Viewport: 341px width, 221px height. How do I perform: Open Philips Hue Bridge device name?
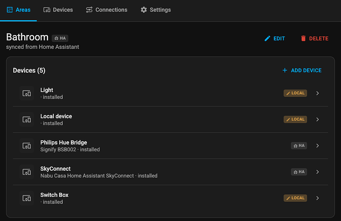tap(64, 143)
